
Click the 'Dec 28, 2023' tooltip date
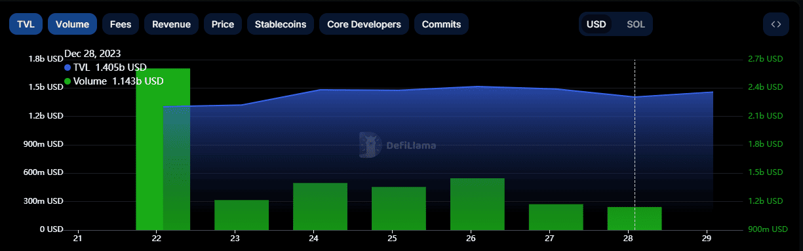(92, 54)
